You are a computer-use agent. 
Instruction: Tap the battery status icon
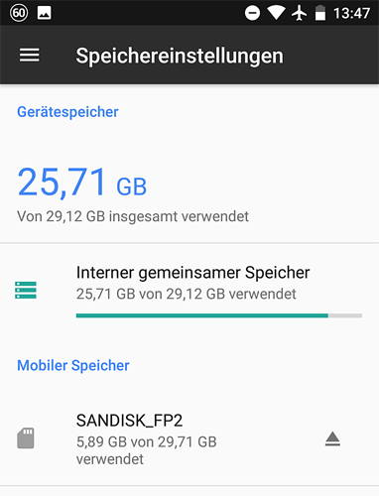coord(320,13)
